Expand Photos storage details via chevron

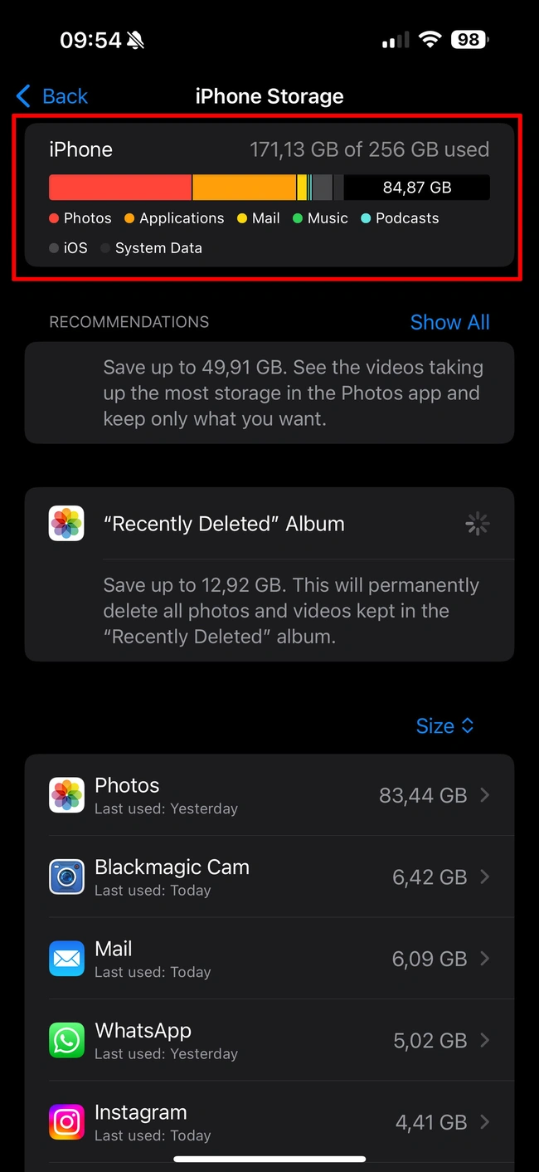pyautogui.click(x=485, y=795)
